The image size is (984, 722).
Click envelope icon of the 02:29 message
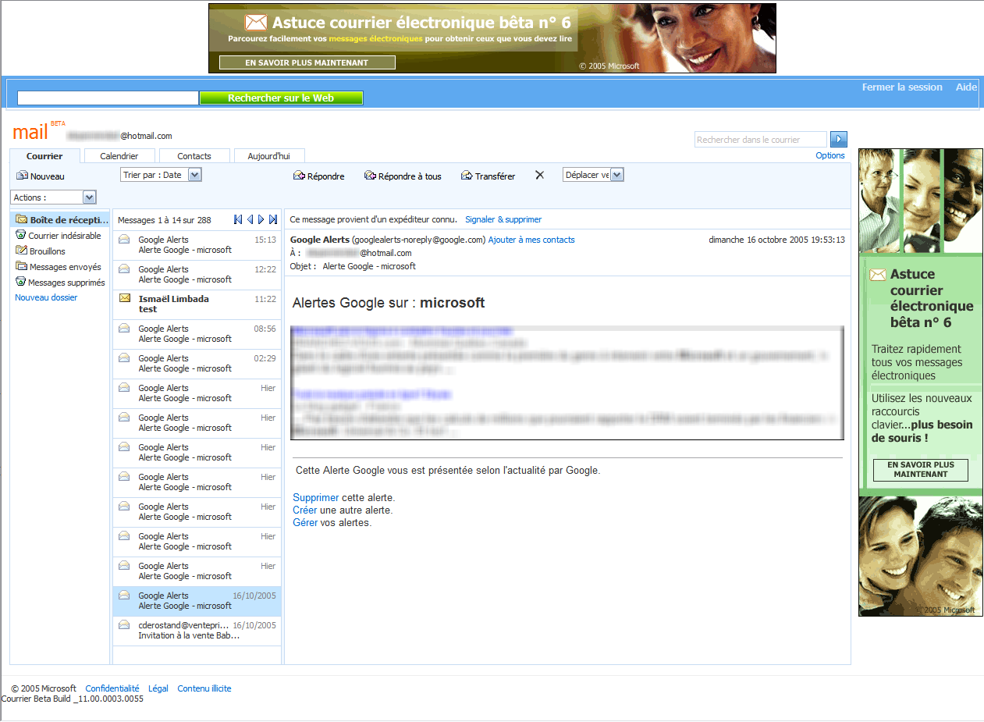pos(124,358)
